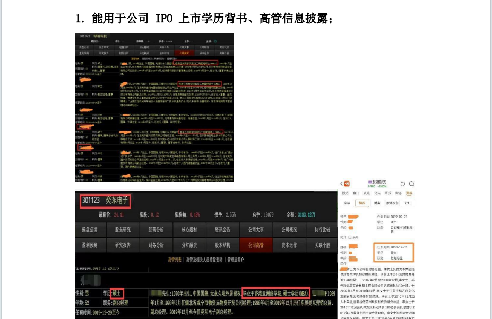This screenshot has width=492, height=319.
Task: Click 操盘必读 in the 奕东电子 panel
Action: point(90,230)
